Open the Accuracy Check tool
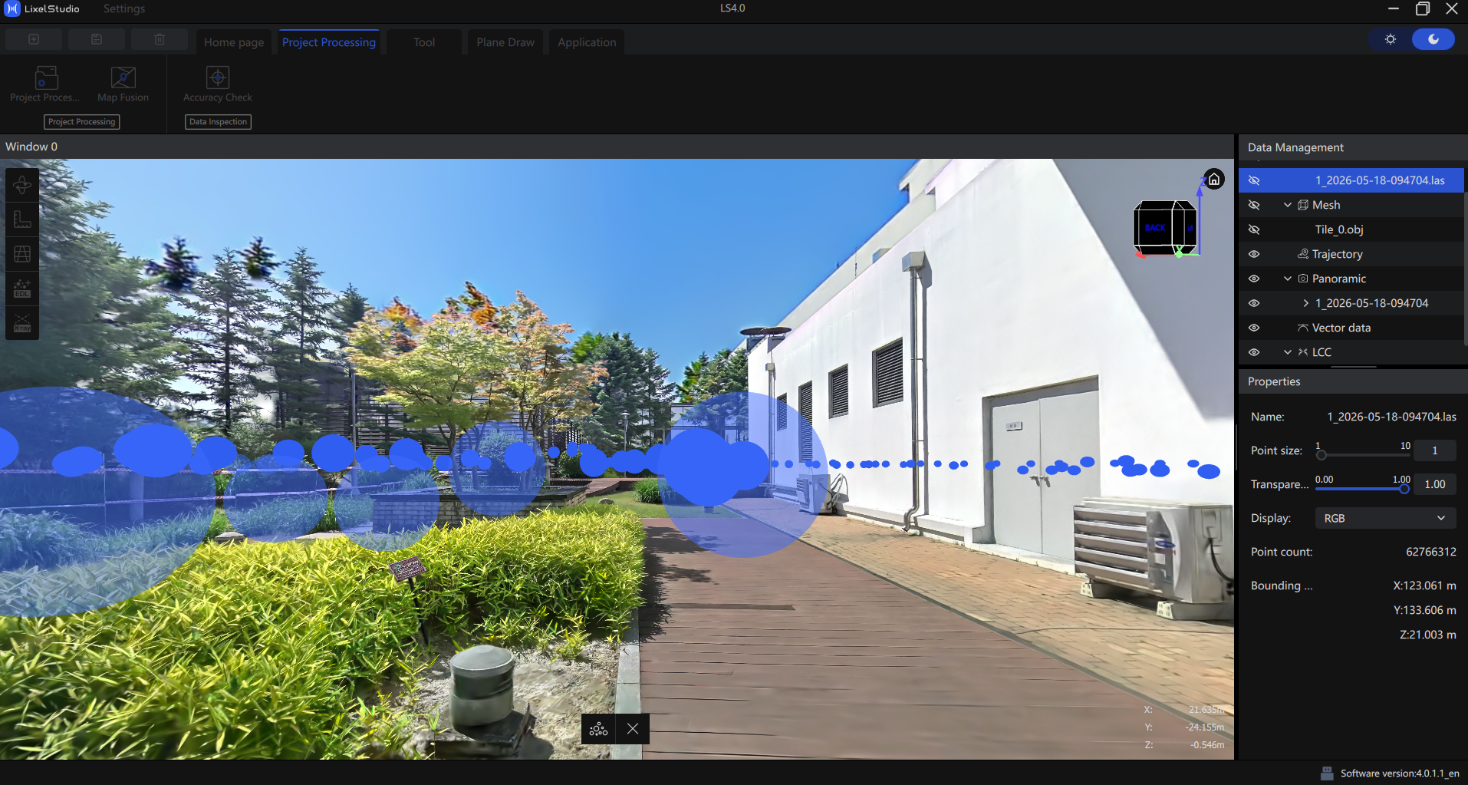 (218, 84)
